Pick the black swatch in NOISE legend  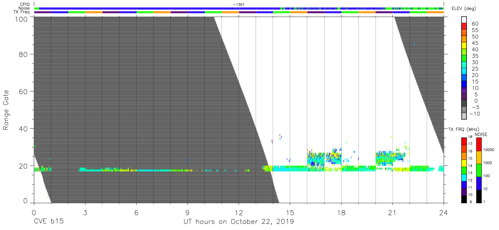[479, 196]
